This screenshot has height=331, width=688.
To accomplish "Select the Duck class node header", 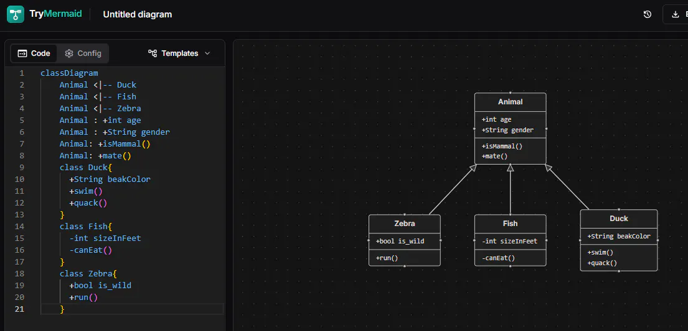I will point(619,219).
